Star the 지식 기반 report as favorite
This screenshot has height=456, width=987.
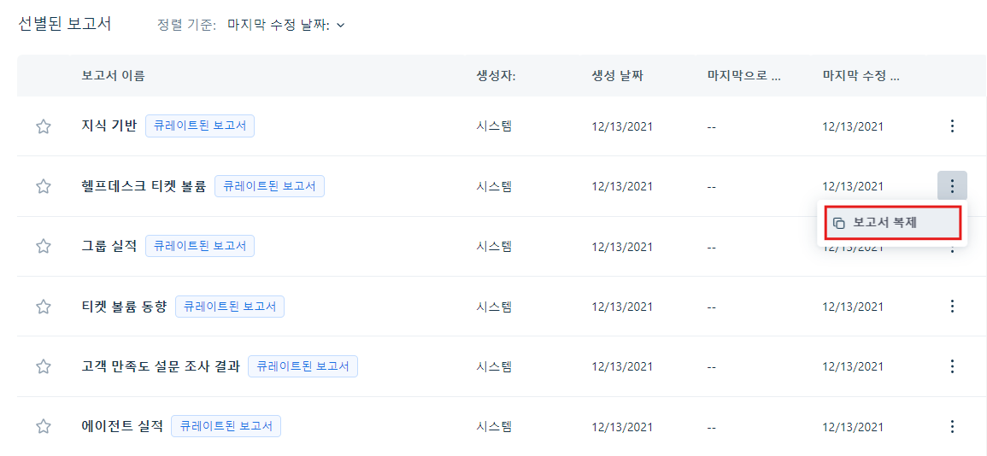[x=43, y=126]
